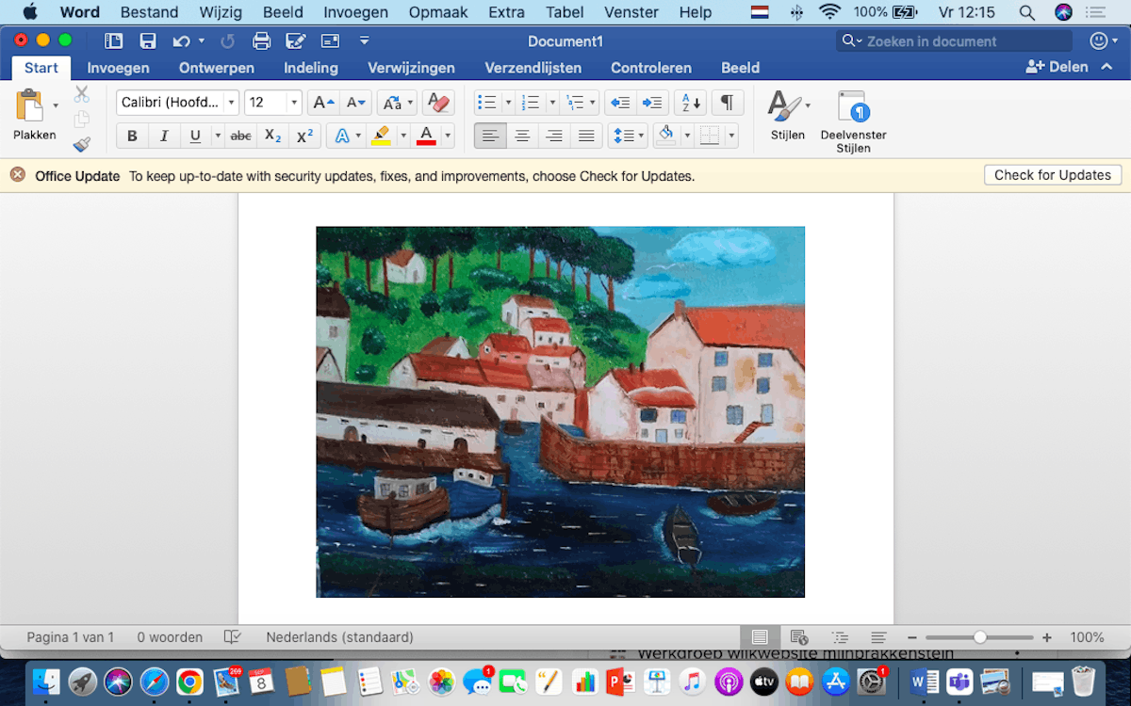Expand the font size dropdown
Viewport: 1131px width, 706px height.
pyautogui.click(x=294, y=103)
